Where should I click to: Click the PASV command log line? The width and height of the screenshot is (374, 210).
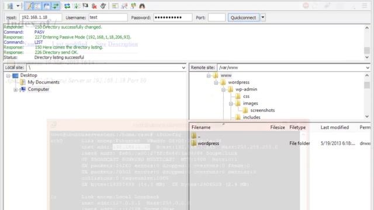pyautogui.click(x=39, y=32)
